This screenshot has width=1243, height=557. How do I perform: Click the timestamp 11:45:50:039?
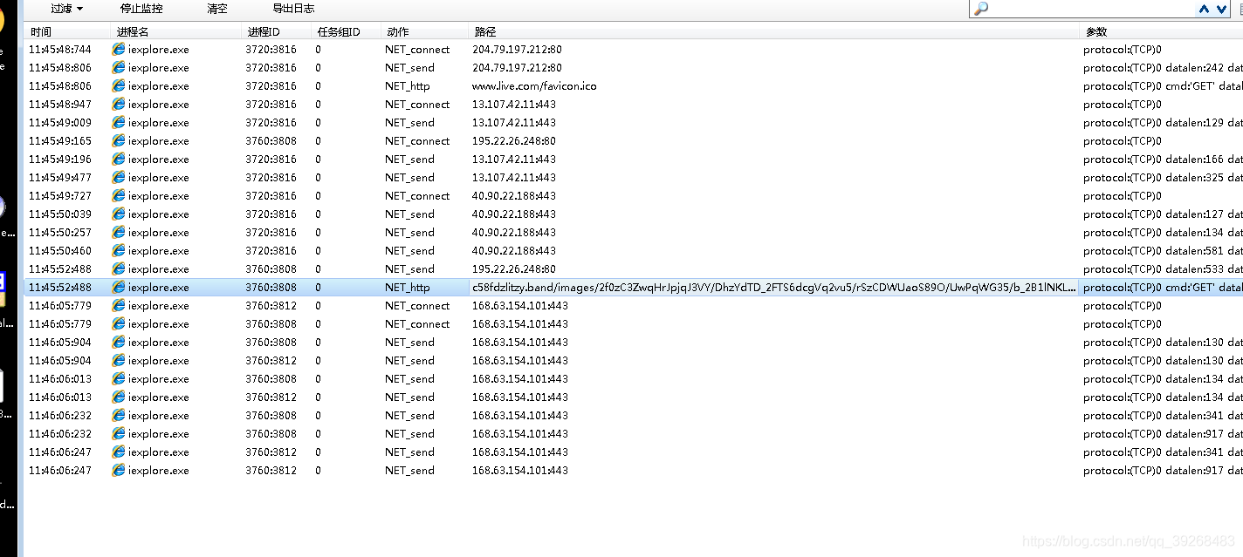[59, 214]
